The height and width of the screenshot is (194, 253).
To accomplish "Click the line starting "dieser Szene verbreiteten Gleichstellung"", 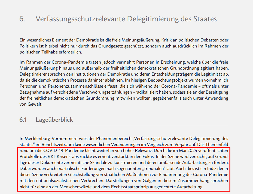I will pos(124,175).
